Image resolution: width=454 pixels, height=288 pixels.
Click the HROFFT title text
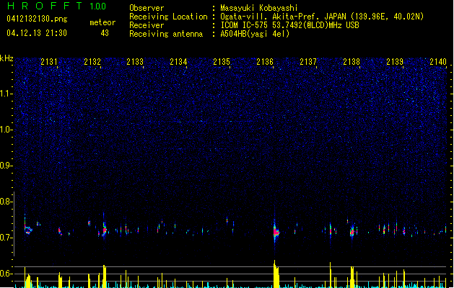(45, 6)
